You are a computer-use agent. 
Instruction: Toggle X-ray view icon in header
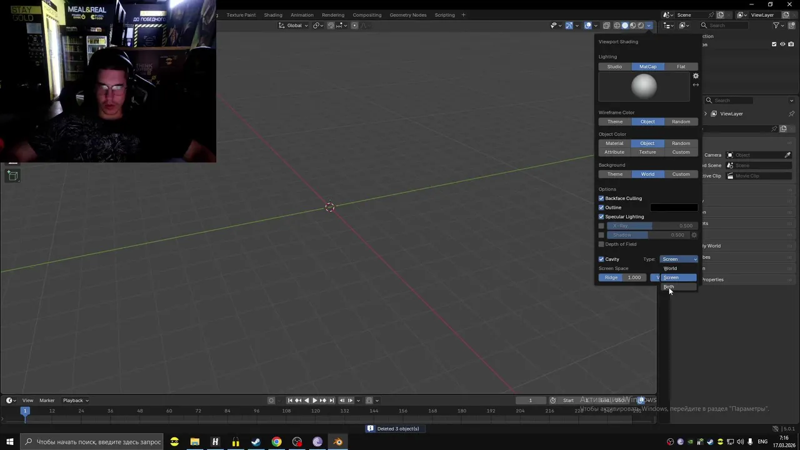point(606,26)
